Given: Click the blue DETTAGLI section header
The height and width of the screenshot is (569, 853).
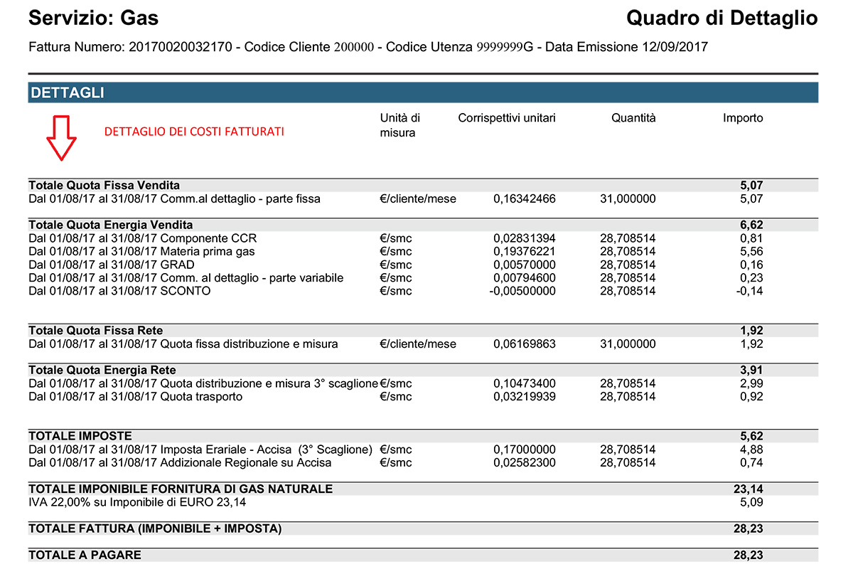Looking at the screenshot, I should point(423,92).
